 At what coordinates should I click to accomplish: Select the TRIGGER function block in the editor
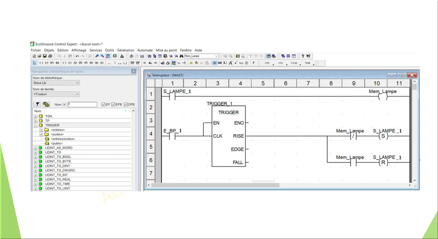click(x=229, y=136)
